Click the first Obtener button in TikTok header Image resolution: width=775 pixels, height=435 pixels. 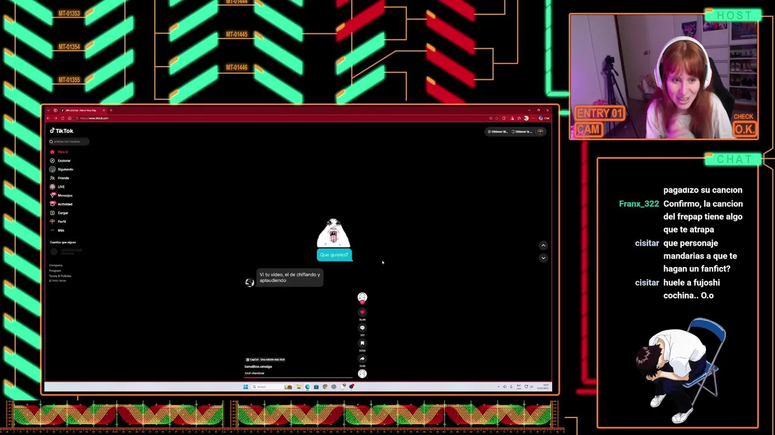[499, 132]
